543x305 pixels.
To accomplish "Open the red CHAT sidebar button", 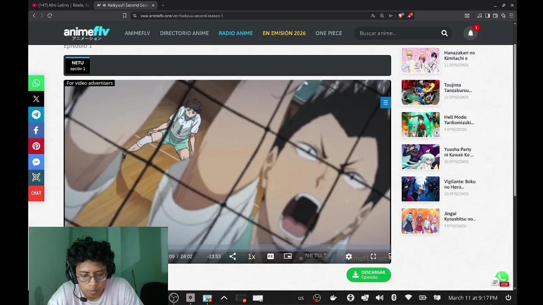I will [x=36, y=193].
